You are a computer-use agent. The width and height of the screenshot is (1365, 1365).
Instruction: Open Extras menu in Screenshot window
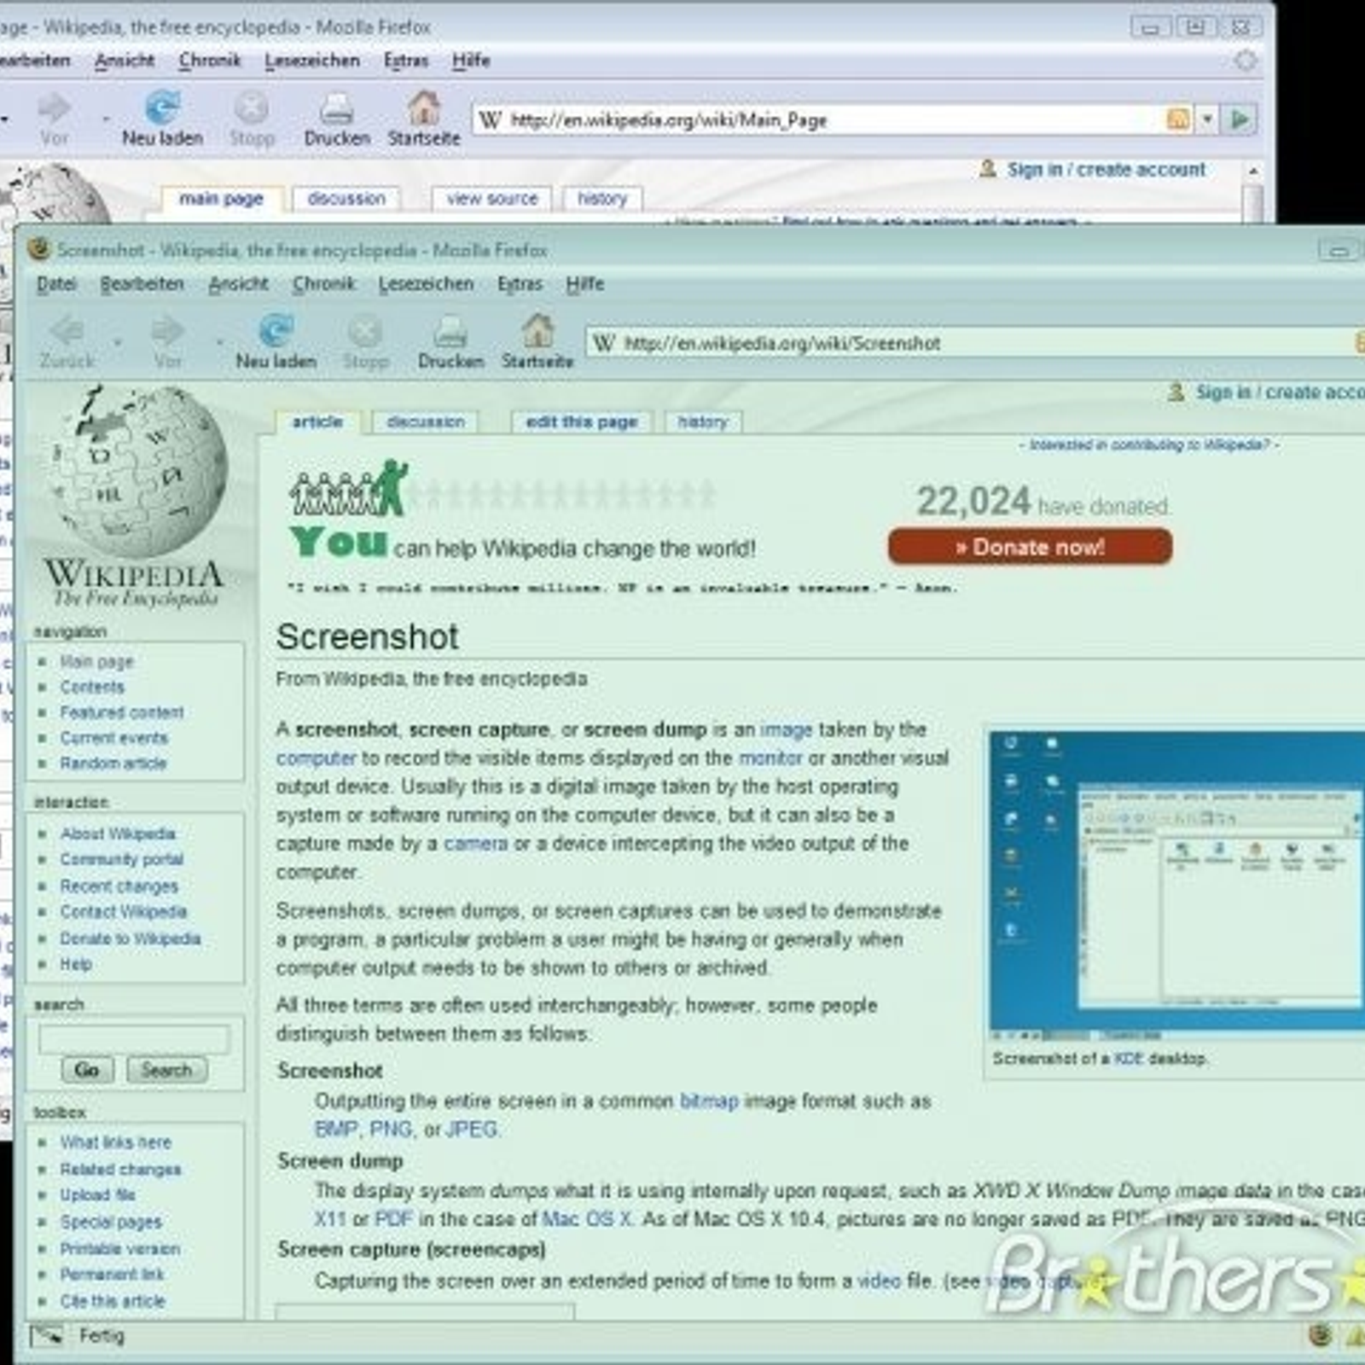[x=520, y=284]
